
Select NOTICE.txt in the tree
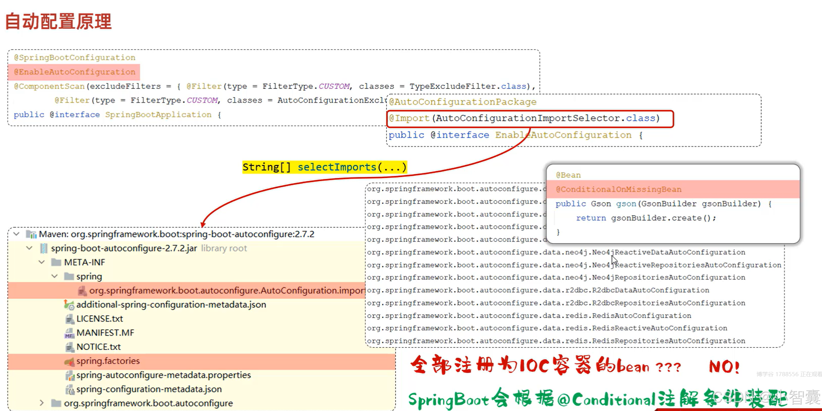98,347
